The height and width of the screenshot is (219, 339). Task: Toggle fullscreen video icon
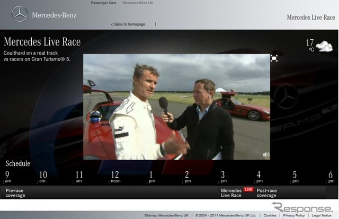pyautogui.click(x=274, y=58)
